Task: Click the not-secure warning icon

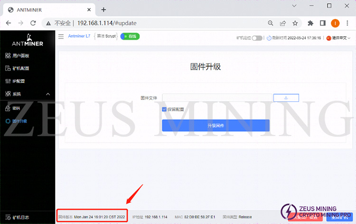Action: [48, 23]
